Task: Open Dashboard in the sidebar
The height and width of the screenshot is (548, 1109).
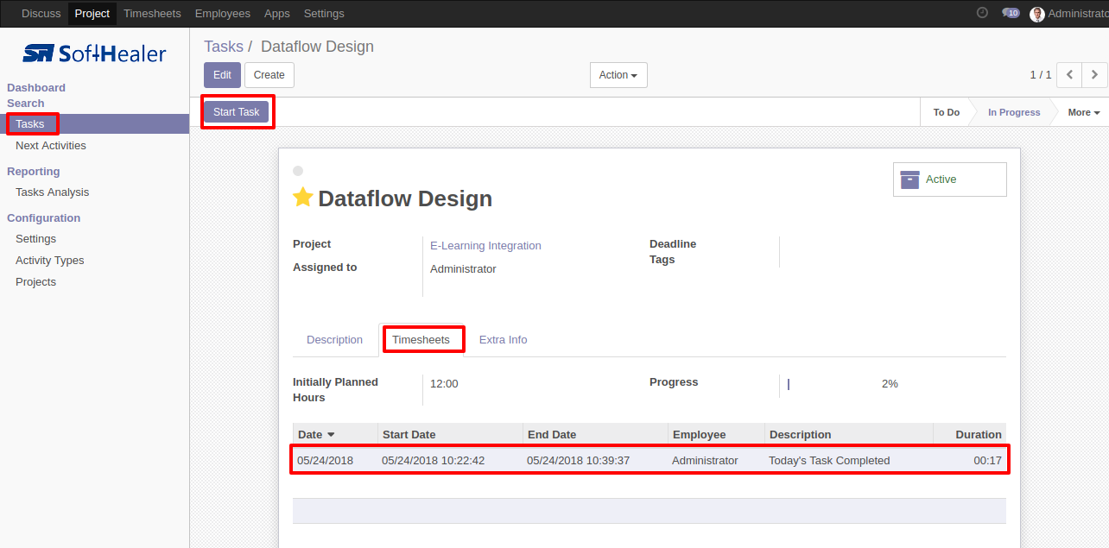Action: [36, 88]
